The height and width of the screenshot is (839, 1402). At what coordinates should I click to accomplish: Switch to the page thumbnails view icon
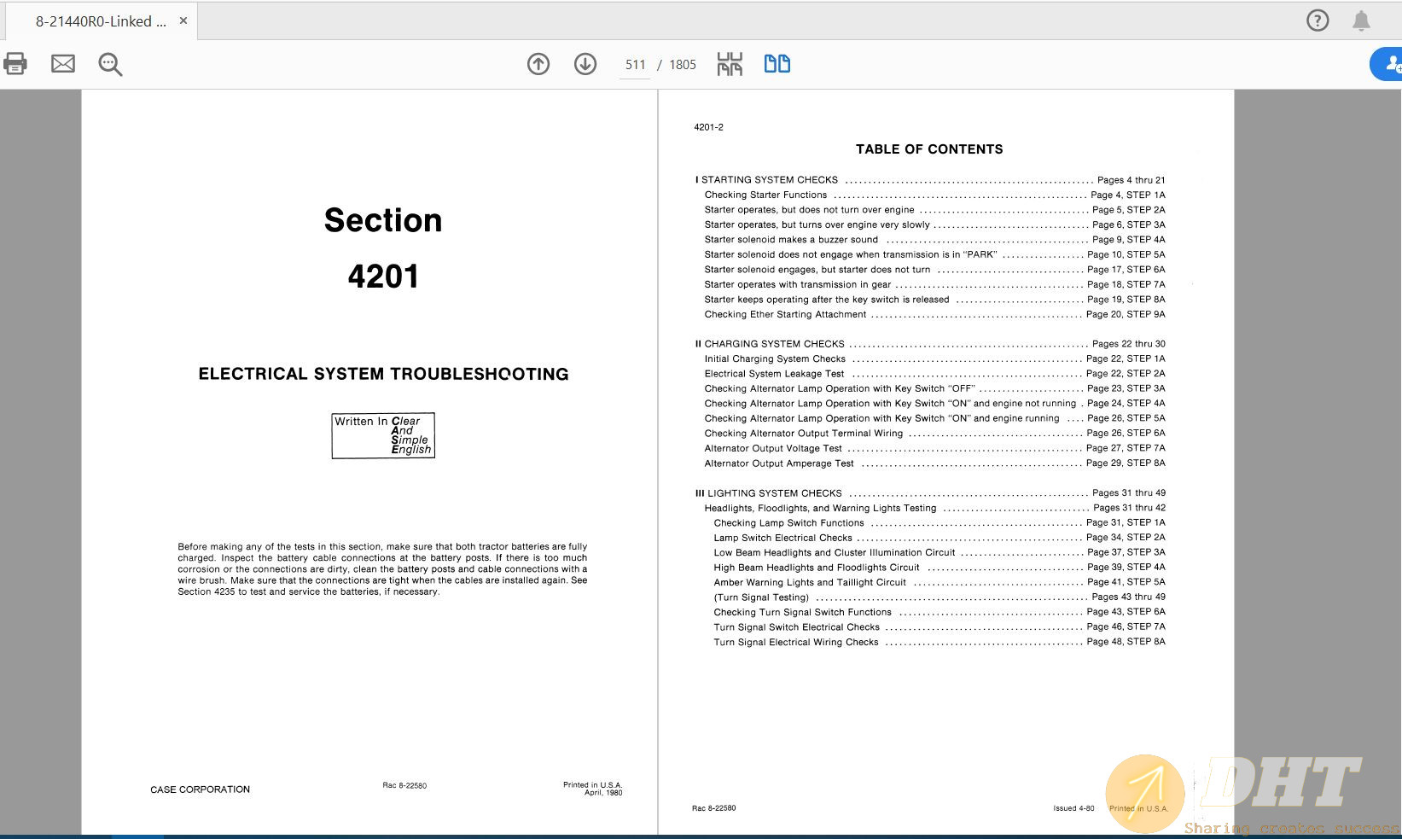730,64
